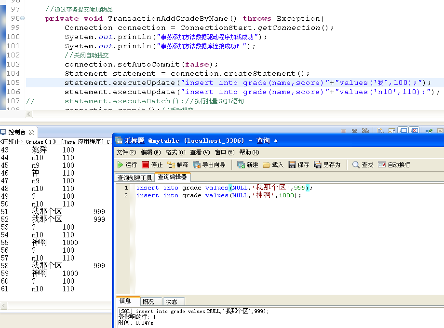Click the method declaration TransactionAddGradeByName
This screenshot has height=328, width=444.
(184, 19)
